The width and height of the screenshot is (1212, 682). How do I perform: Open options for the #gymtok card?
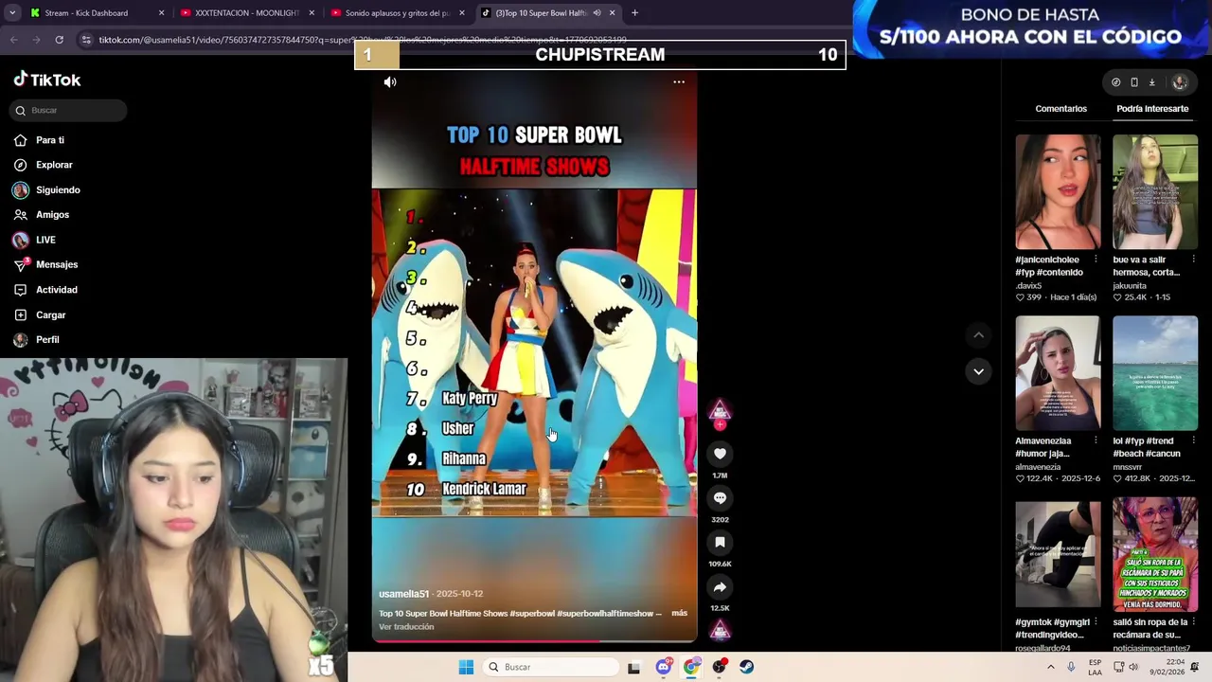[x=1096, y=622]
